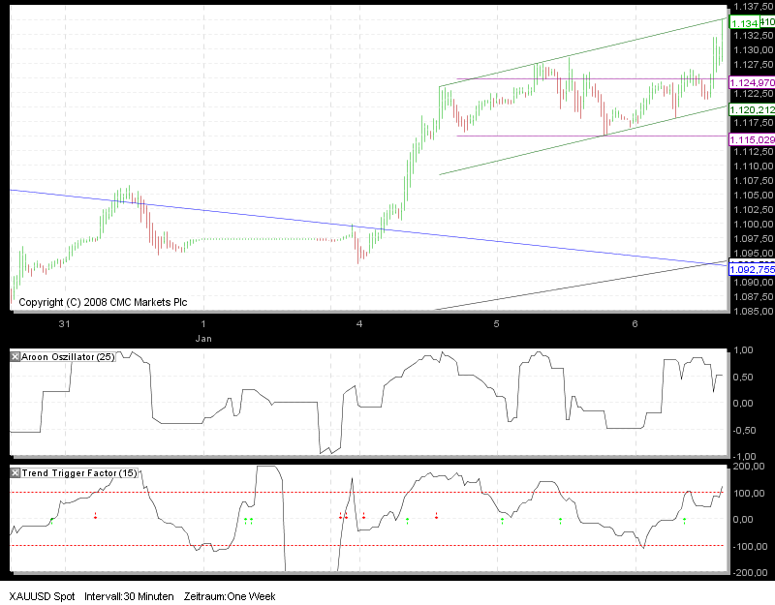Click the Trend Trigger Factor panel label icon
775x605 pixels.
click(14, 473)
